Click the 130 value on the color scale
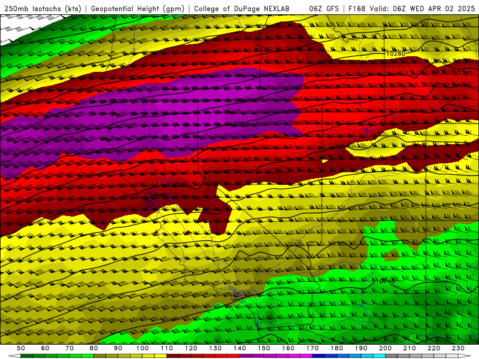 [216, 348]
